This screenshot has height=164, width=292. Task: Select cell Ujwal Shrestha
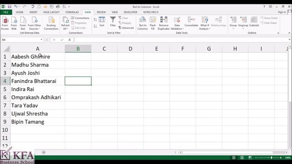tap(37, 114)
